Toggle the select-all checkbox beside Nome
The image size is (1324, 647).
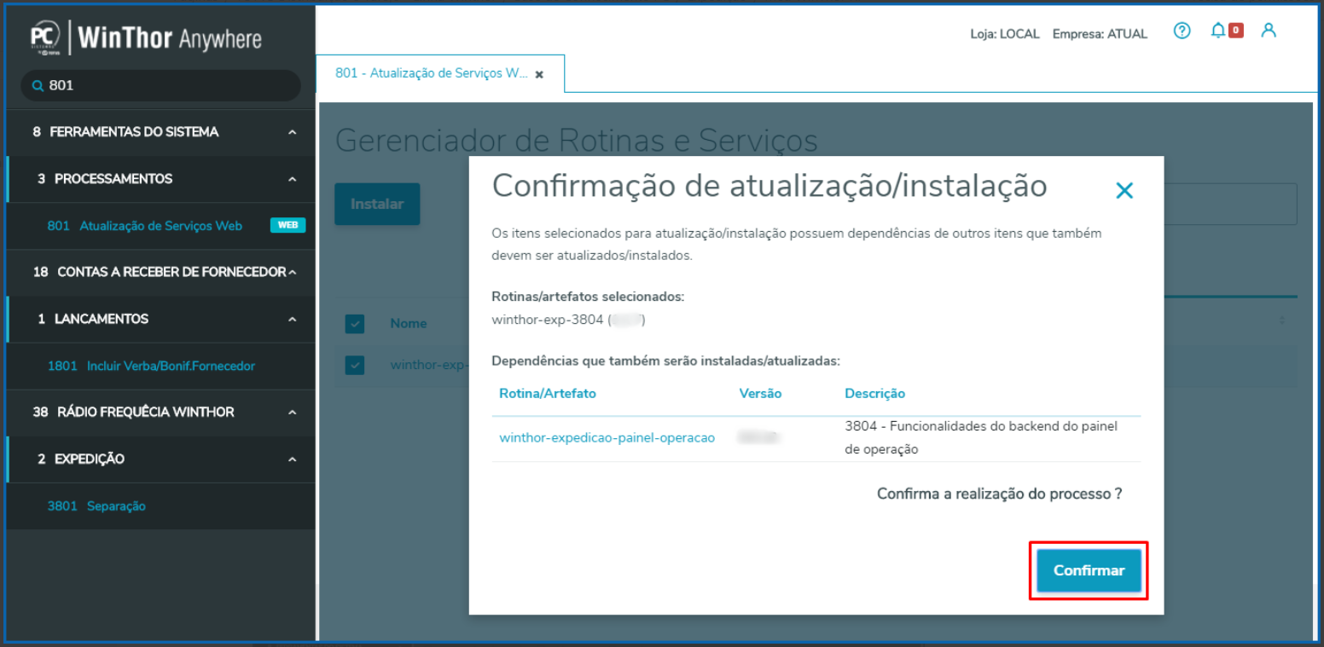click(x=355, y=324)
